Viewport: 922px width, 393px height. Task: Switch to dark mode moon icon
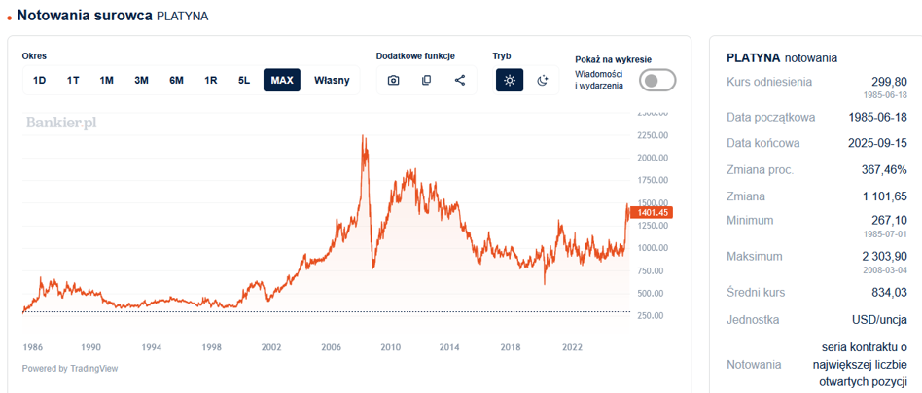pyautogui.click(x=543, y=80)
